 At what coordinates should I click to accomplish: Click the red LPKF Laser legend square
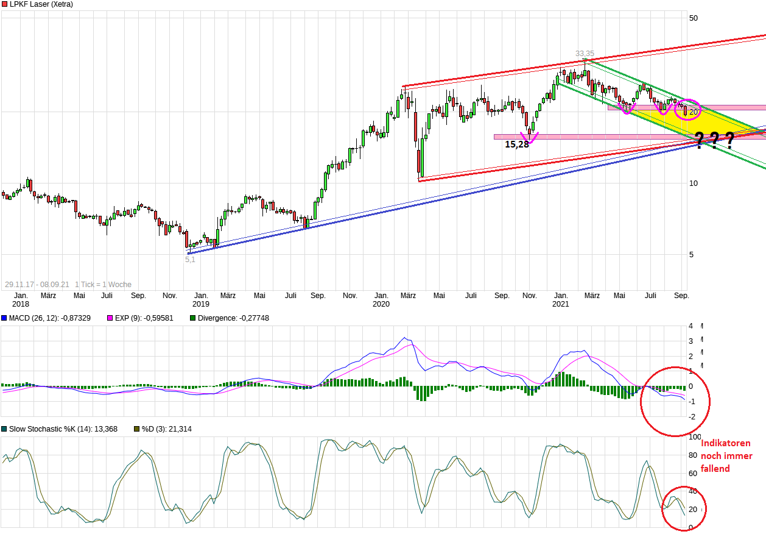[x=5, y=4]
